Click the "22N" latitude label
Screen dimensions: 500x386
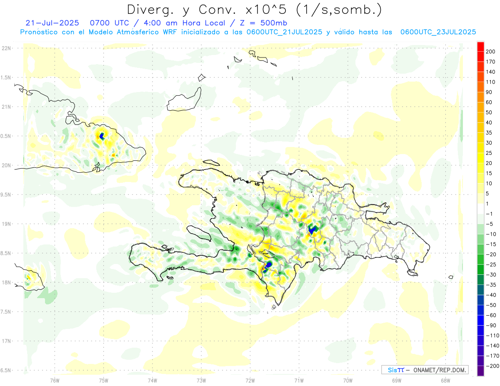tap(6, 48)
